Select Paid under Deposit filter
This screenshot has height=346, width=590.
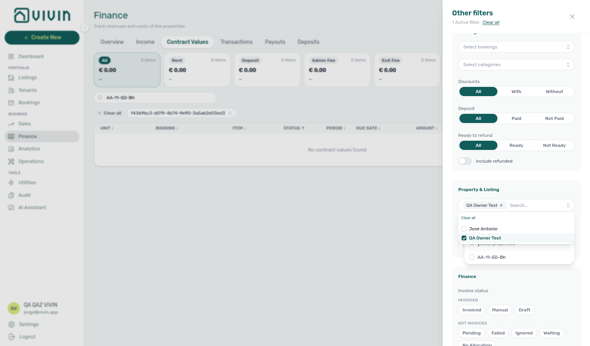(516, 118)
